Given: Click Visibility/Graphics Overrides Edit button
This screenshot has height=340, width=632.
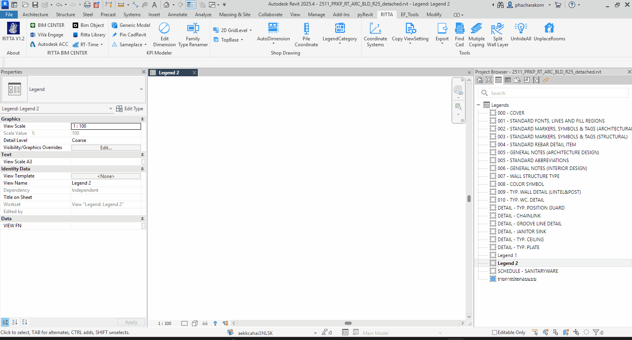Looking at the screenshot, I should [106, 147].
